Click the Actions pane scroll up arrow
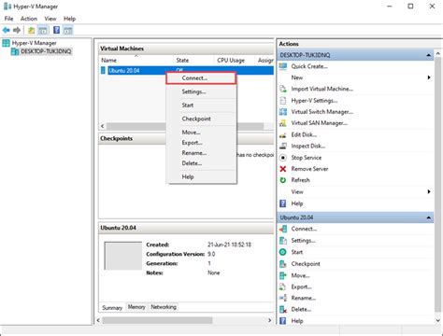443x336 pixels. [437, 54]
